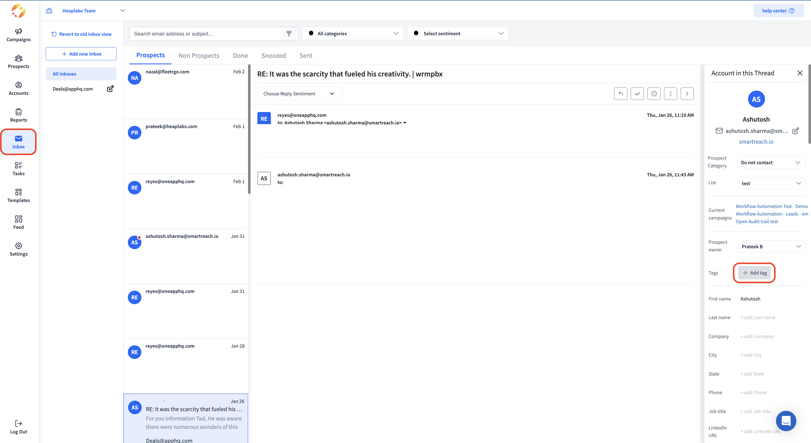
Task: Focus the search email address field
Action: 205,34
